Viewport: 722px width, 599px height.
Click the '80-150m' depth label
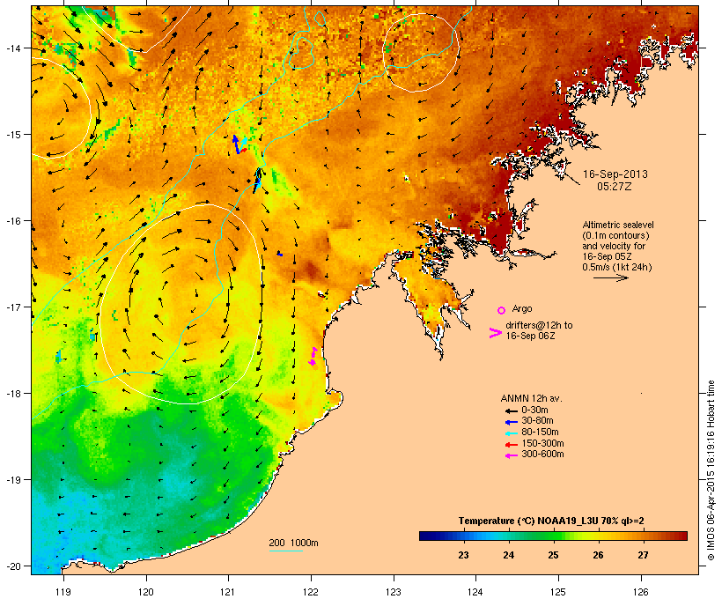click(x=540, y=433)
